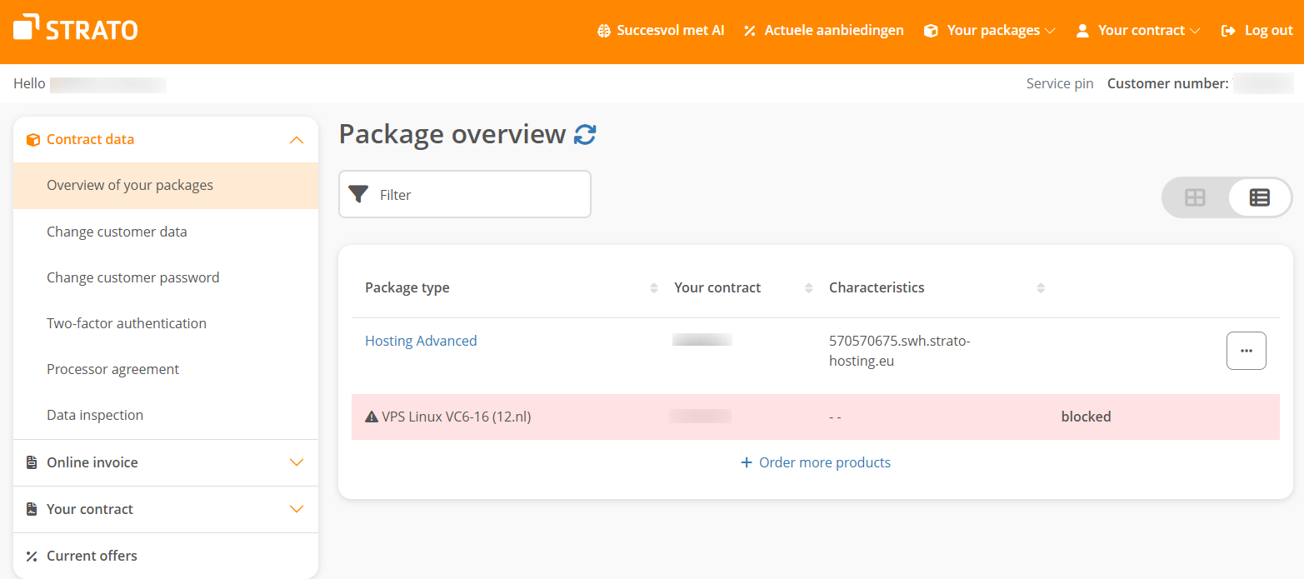1304x579 pixels.
Task: Select Overview of your packages
Action: [x=166, y=185]
